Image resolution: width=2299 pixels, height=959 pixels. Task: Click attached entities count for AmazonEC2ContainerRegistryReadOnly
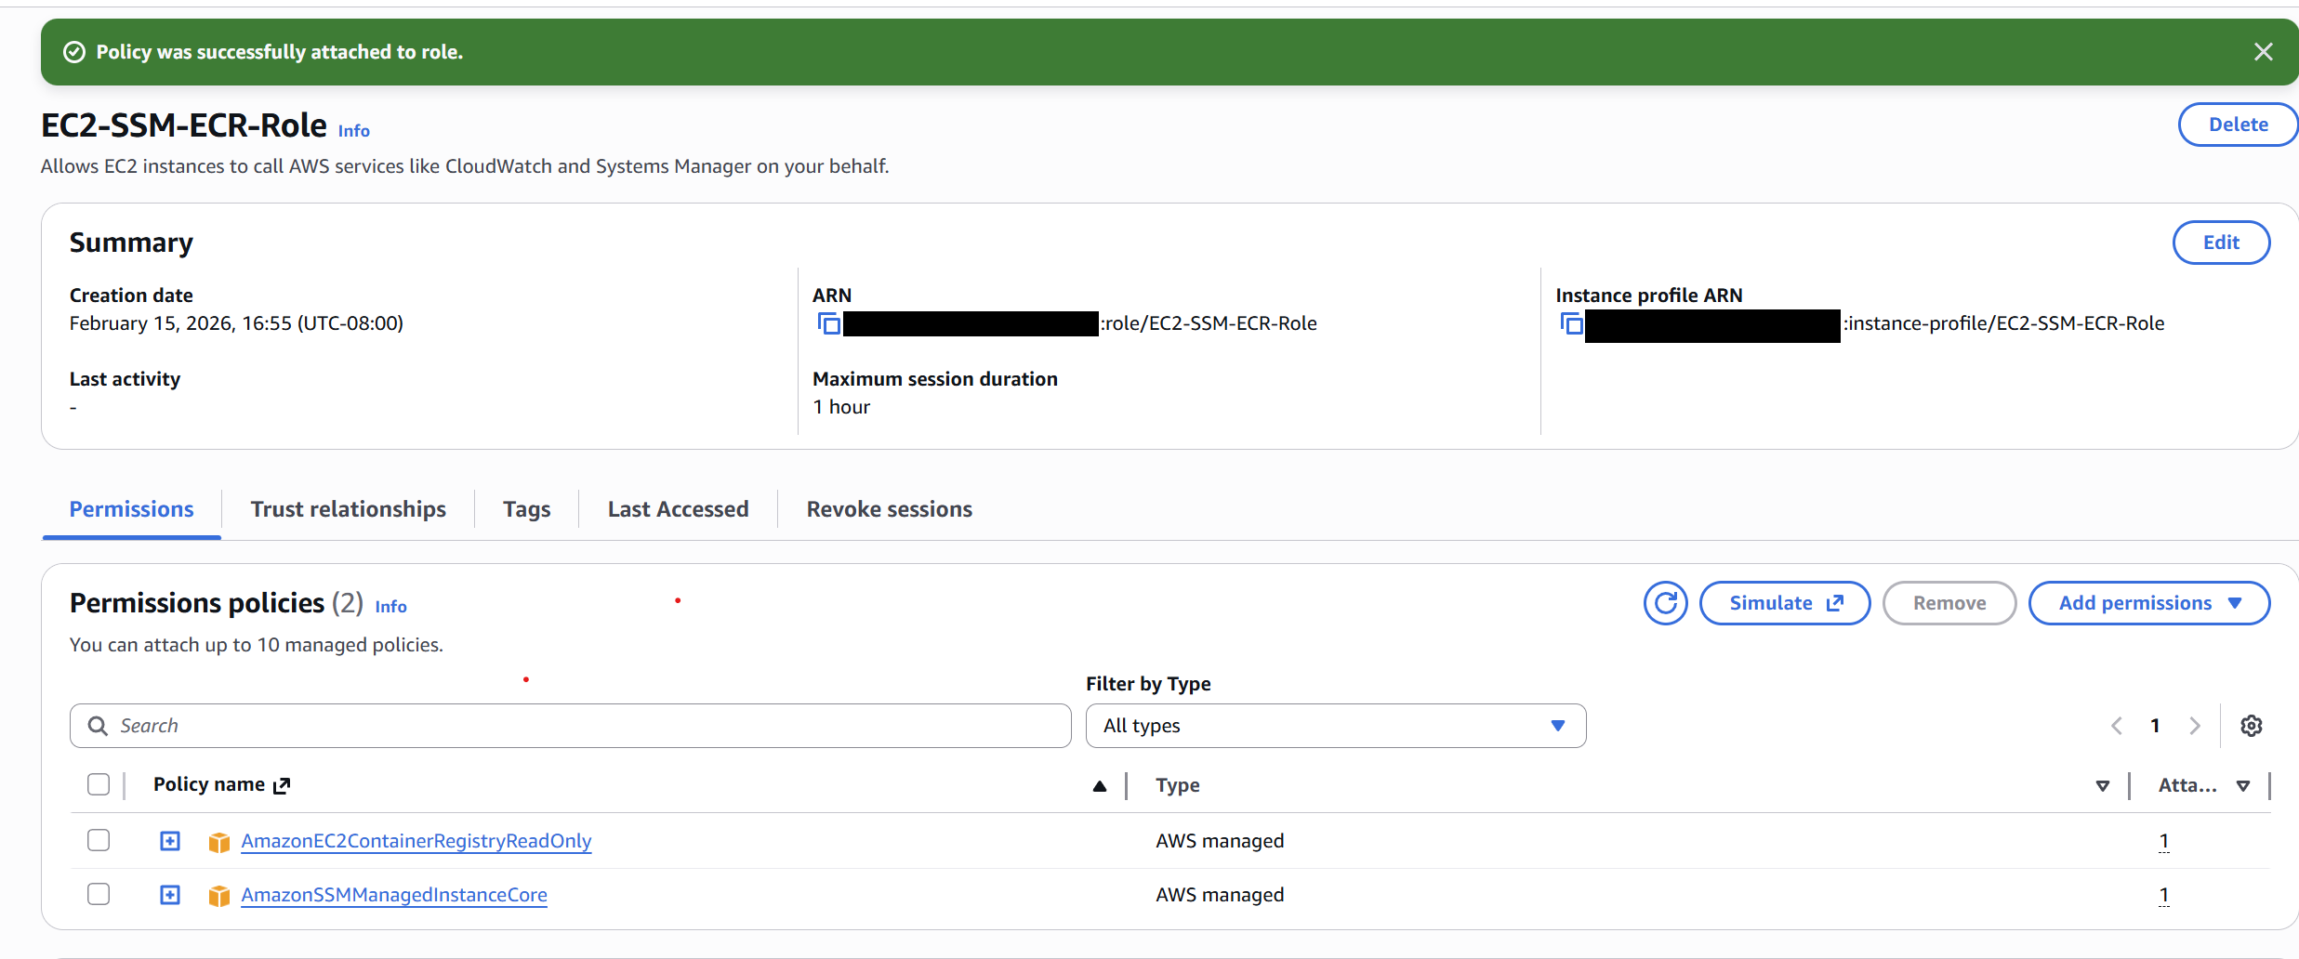click(x=2164, y=842)
